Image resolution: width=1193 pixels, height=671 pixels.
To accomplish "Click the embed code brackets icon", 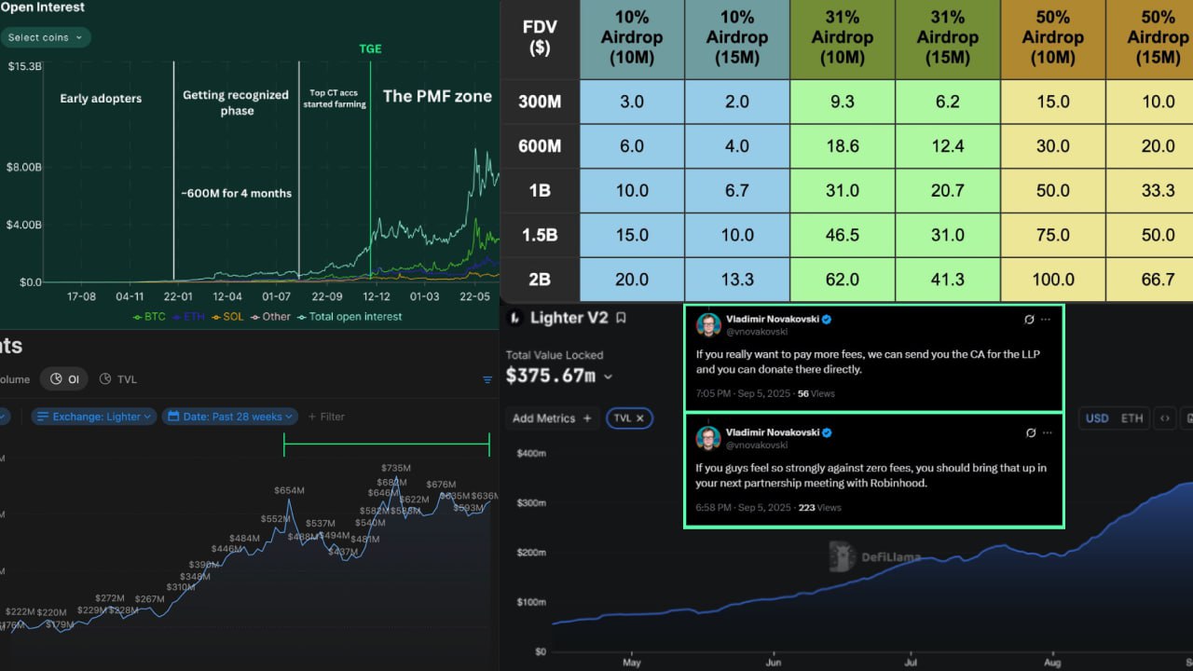I will tap(1165, 418).
